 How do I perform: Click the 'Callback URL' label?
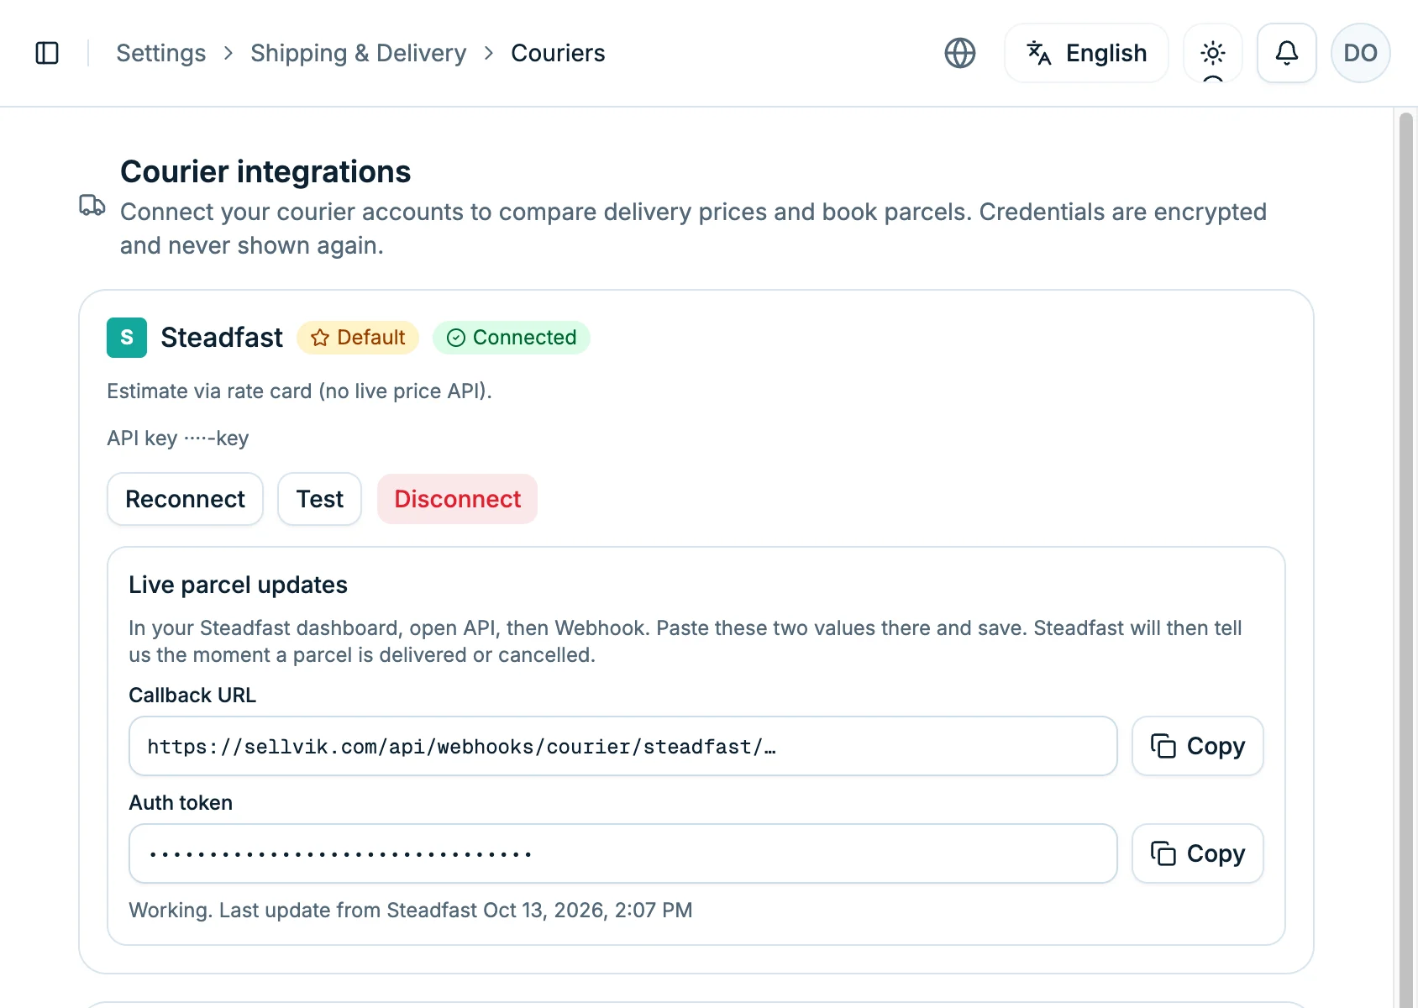(192, 696)
